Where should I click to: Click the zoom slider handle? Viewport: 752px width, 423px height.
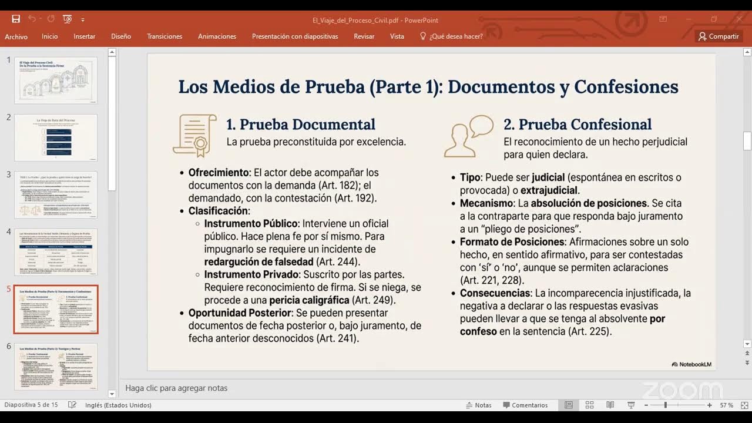(x=666, y=405)
